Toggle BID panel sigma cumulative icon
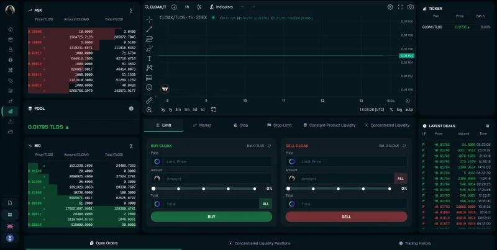 tap(131, 146)
